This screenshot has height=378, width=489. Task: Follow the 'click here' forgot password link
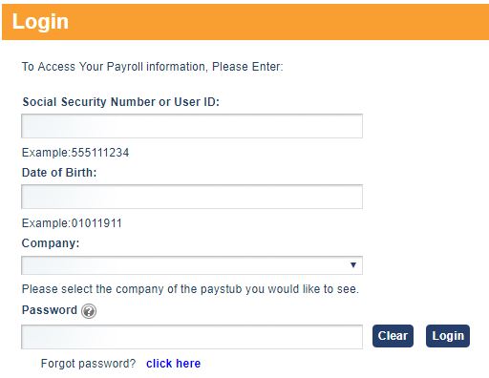pos(173,363)
